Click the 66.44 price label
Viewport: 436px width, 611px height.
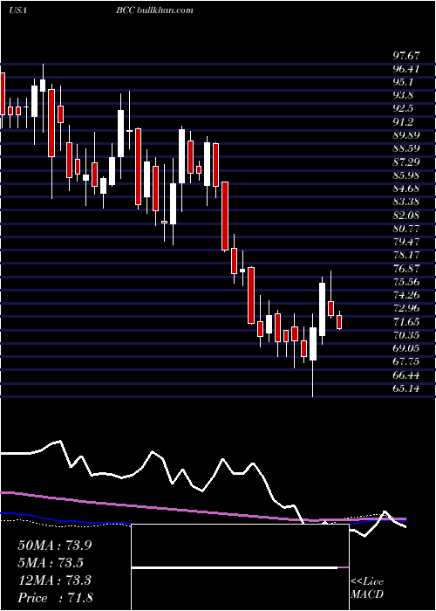pos(406,374)
